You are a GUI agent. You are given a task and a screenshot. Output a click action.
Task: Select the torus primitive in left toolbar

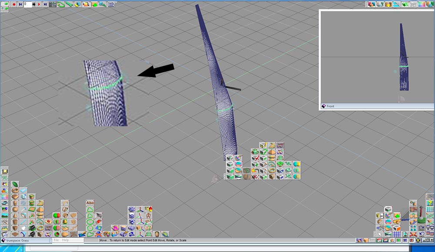[x=15, y=190]
